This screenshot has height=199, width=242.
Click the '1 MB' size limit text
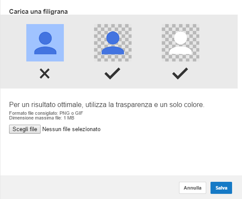tap(69, 118)
